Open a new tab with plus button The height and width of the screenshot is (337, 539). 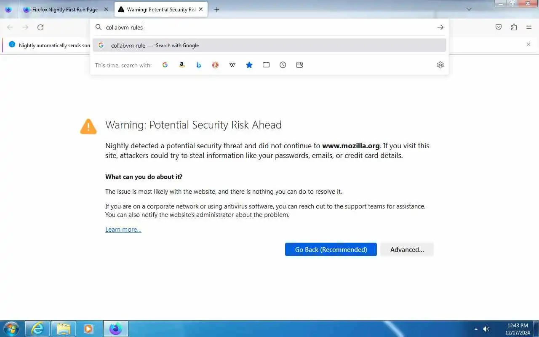pos(216,9)
